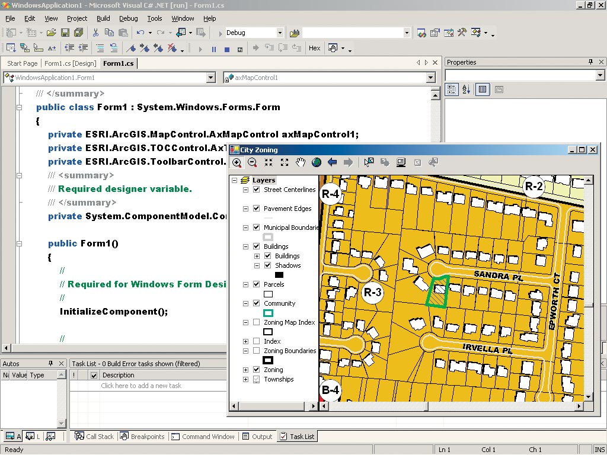Switch to the Form1.cs [Design] tab
Viewport: 607px width, 455px height.
[x=70, y=63]
